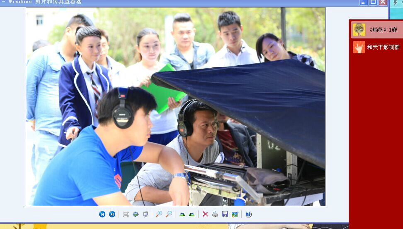Start the slide show
Screen dimensions: 403x229
[146, 214]
